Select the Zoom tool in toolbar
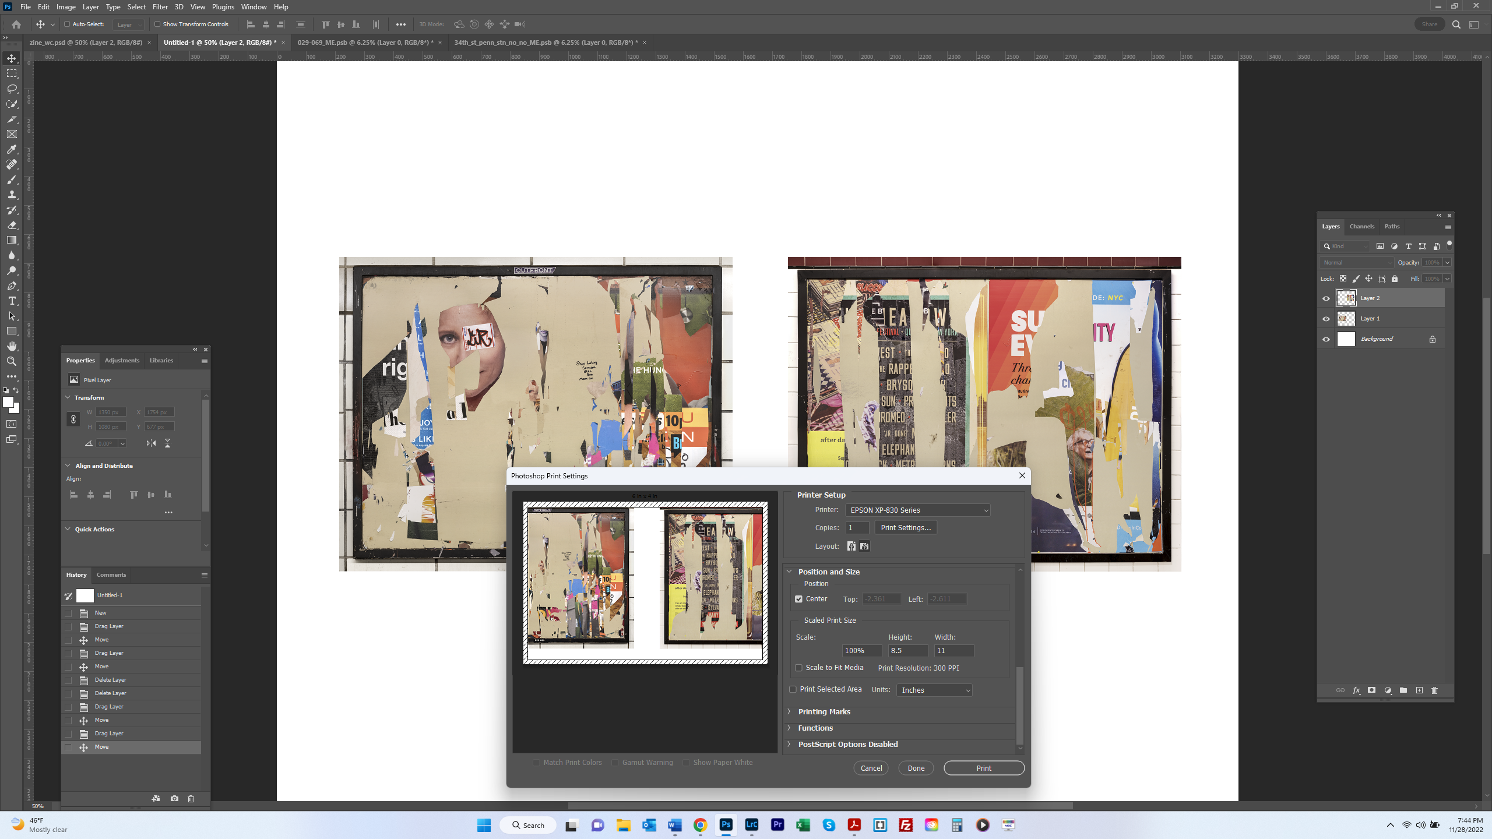This screenshot has height=839, width=1492. click(12, 361)
